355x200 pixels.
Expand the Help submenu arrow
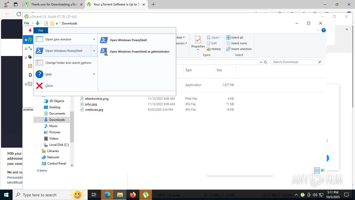coord(94,74)
